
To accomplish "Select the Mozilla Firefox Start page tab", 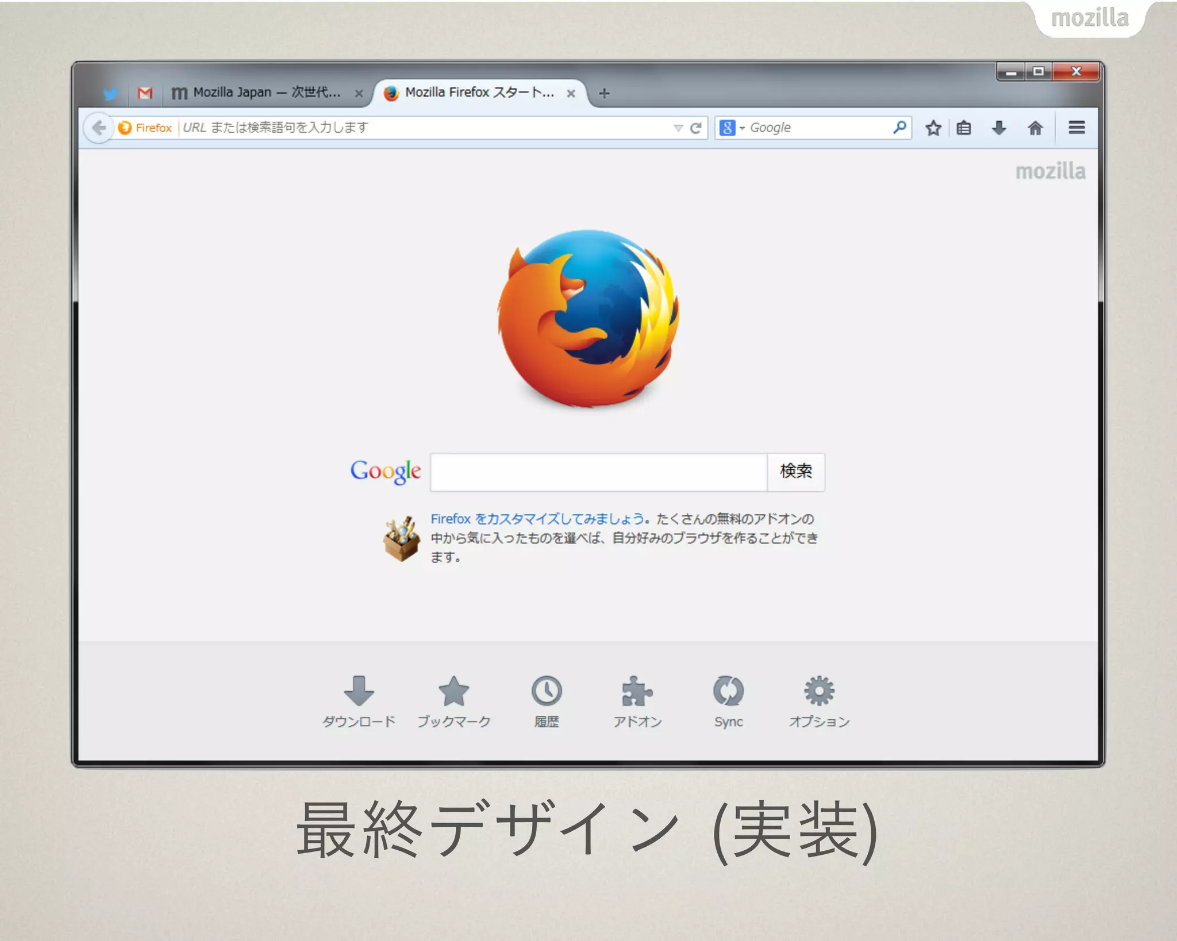I will point(480,92).
